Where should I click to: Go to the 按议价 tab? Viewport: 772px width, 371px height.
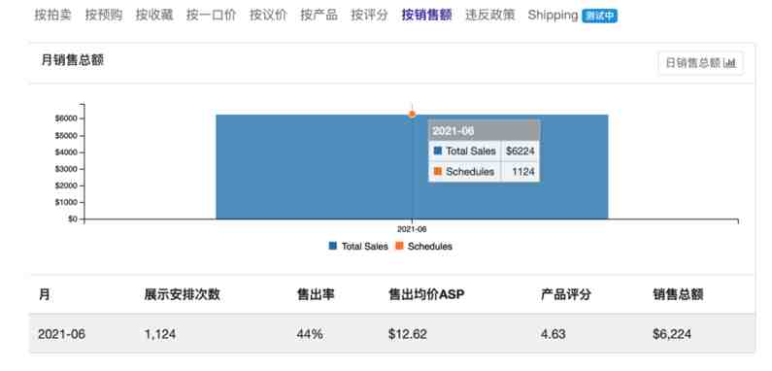pyautogui.click(x=268, y=16)
